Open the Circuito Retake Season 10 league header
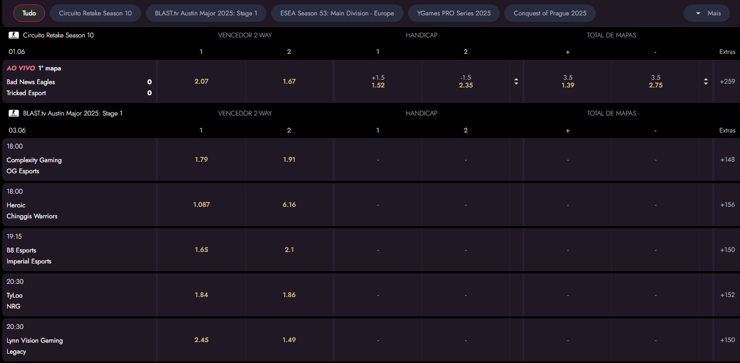The height and width of the screenshot is (363, 740). [58, 35]
